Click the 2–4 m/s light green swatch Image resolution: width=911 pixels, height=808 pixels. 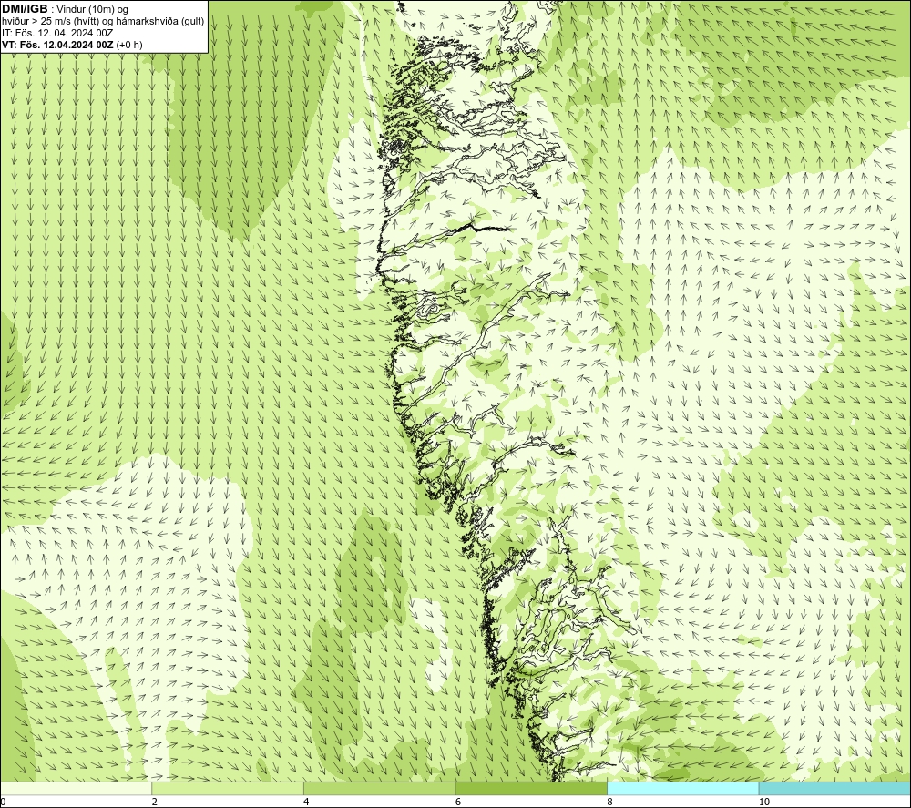coord(228,788)
